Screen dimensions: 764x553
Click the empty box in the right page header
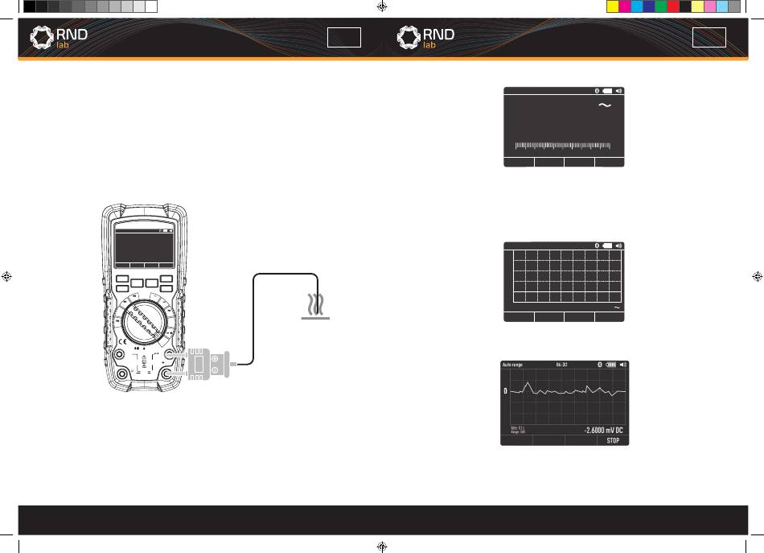(709, 38)
